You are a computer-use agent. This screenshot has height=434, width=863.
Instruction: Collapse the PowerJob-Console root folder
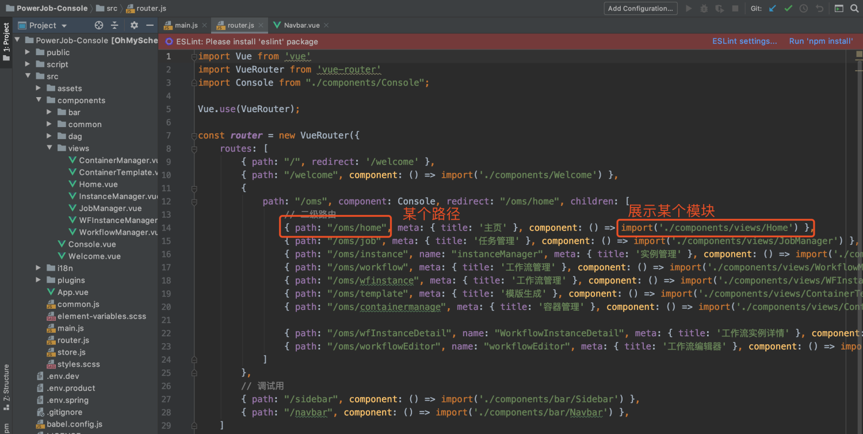[x=17, y=40]
